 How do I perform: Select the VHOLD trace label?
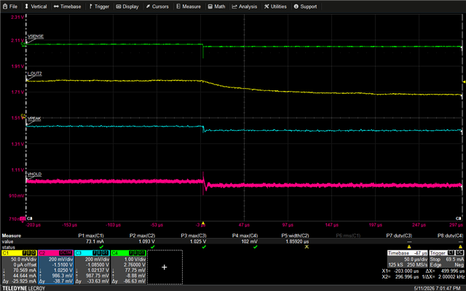coord(34,174)
